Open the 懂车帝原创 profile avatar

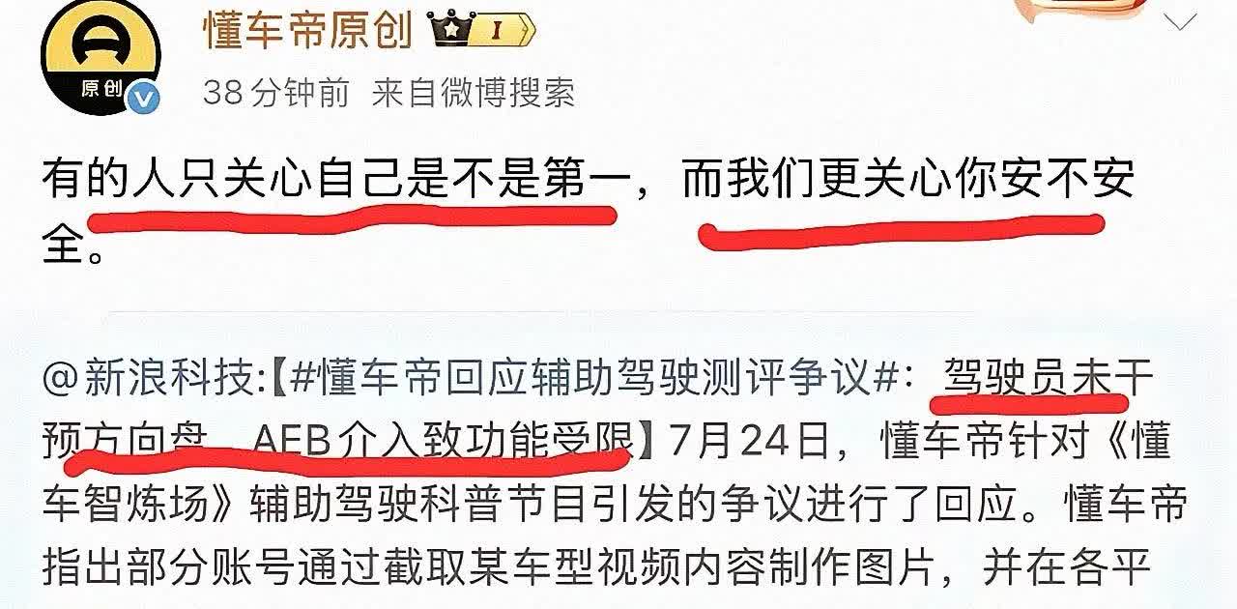coord(100,56)
